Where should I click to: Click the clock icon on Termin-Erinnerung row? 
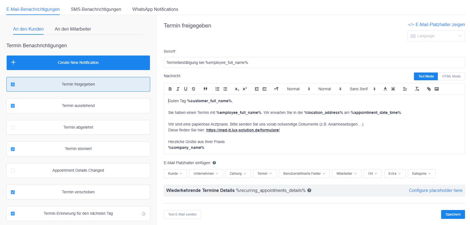coord(144,214)
